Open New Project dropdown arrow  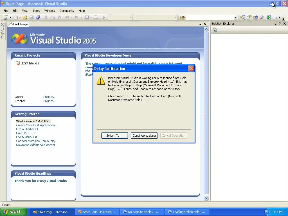click(10, 18)
